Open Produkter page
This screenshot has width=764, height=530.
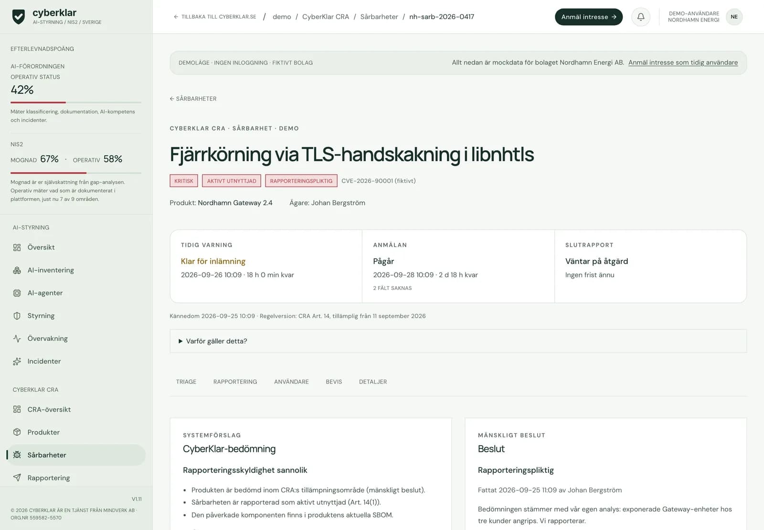pos(76,432)
